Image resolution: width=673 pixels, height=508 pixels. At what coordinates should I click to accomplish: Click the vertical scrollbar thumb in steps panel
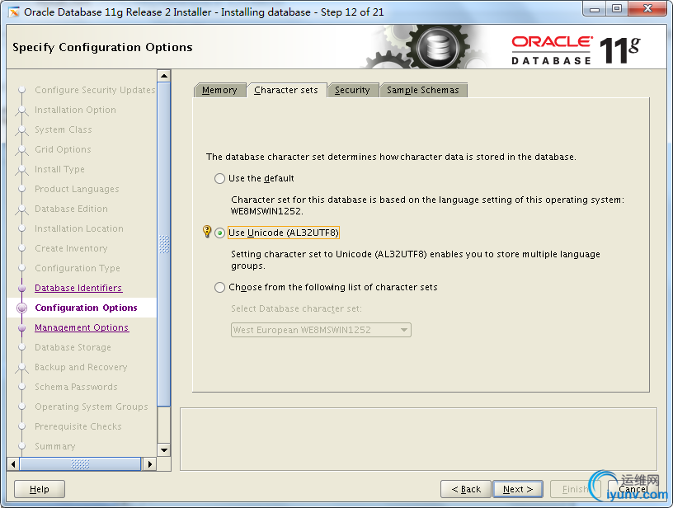pyautogui.click(x=164, y=244)
